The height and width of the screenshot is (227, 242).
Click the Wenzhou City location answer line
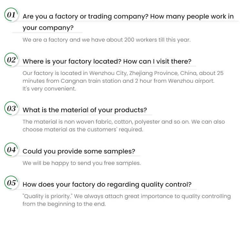[123, 73]
